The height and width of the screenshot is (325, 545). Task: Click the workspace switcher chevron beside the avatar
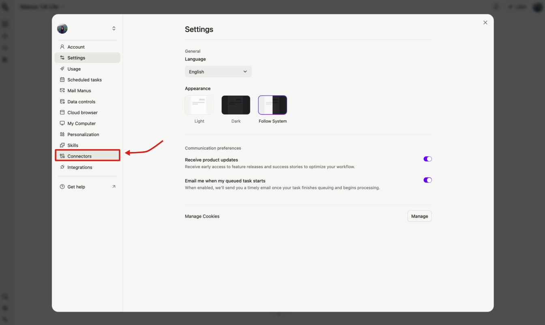click(114, 28)
